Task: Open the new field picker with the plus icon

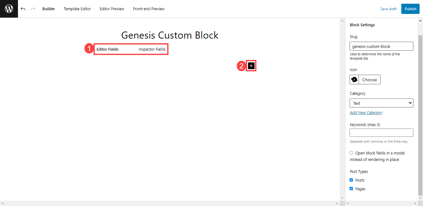Action: (251, 65)
